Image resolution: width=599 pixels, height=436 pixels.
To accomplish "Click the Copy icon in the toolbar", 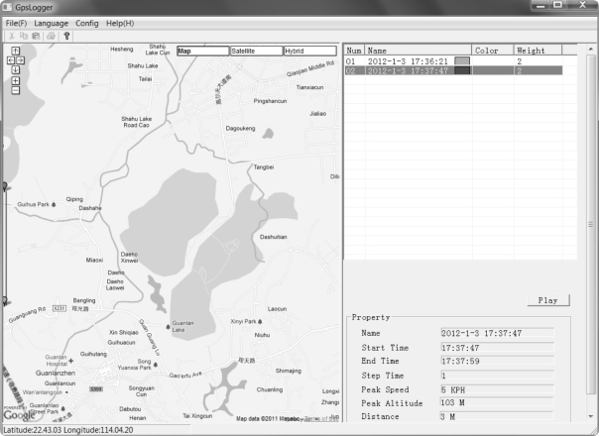I will [24, 36].
